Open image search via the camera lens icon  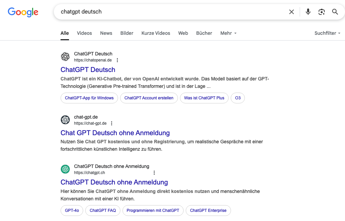click(x=321, y=12)
